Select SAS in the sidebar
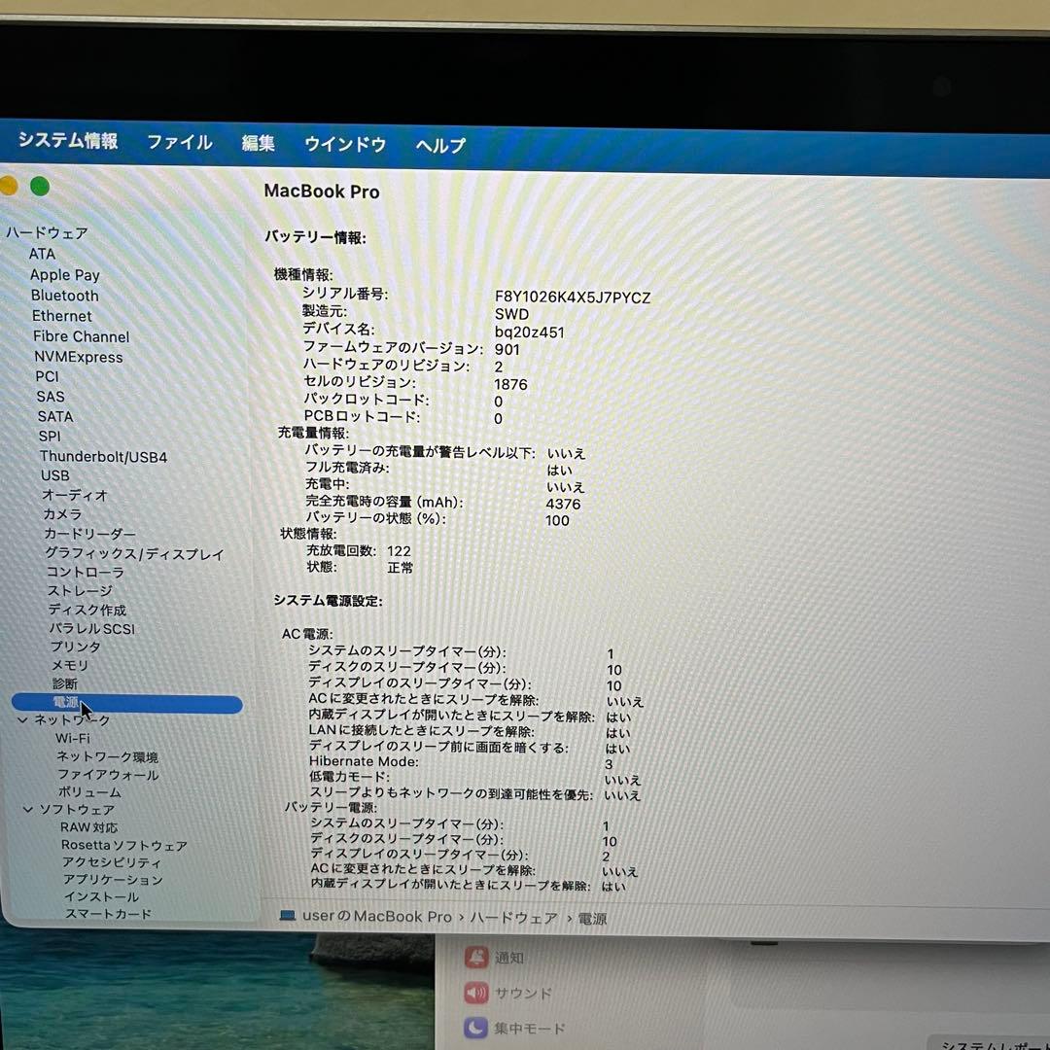Screen dimensions: 1050x1050 point(51,397)
